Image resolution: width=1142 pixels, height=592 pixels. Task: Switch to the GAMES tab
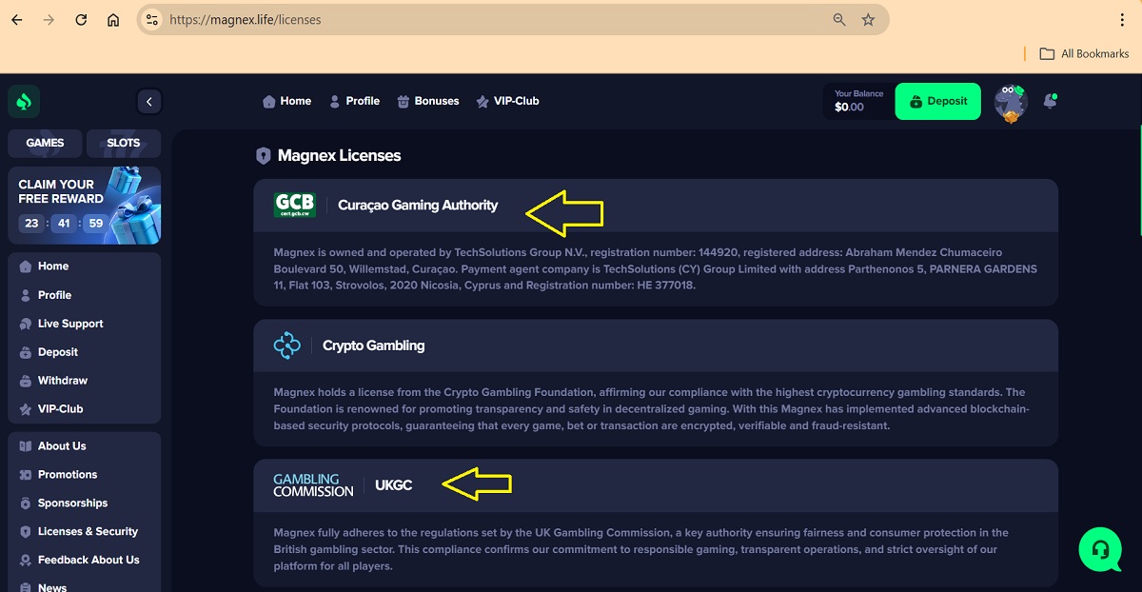pos(45,143)
